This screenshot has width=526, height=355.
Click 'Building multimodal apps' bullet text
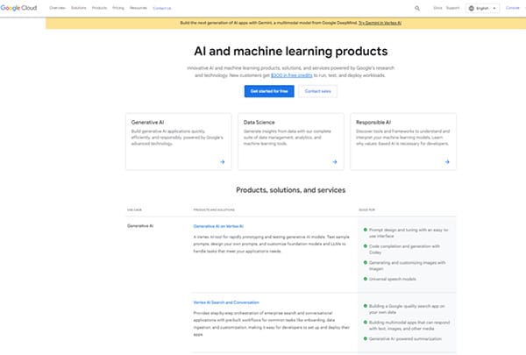(x=409, y=325)
